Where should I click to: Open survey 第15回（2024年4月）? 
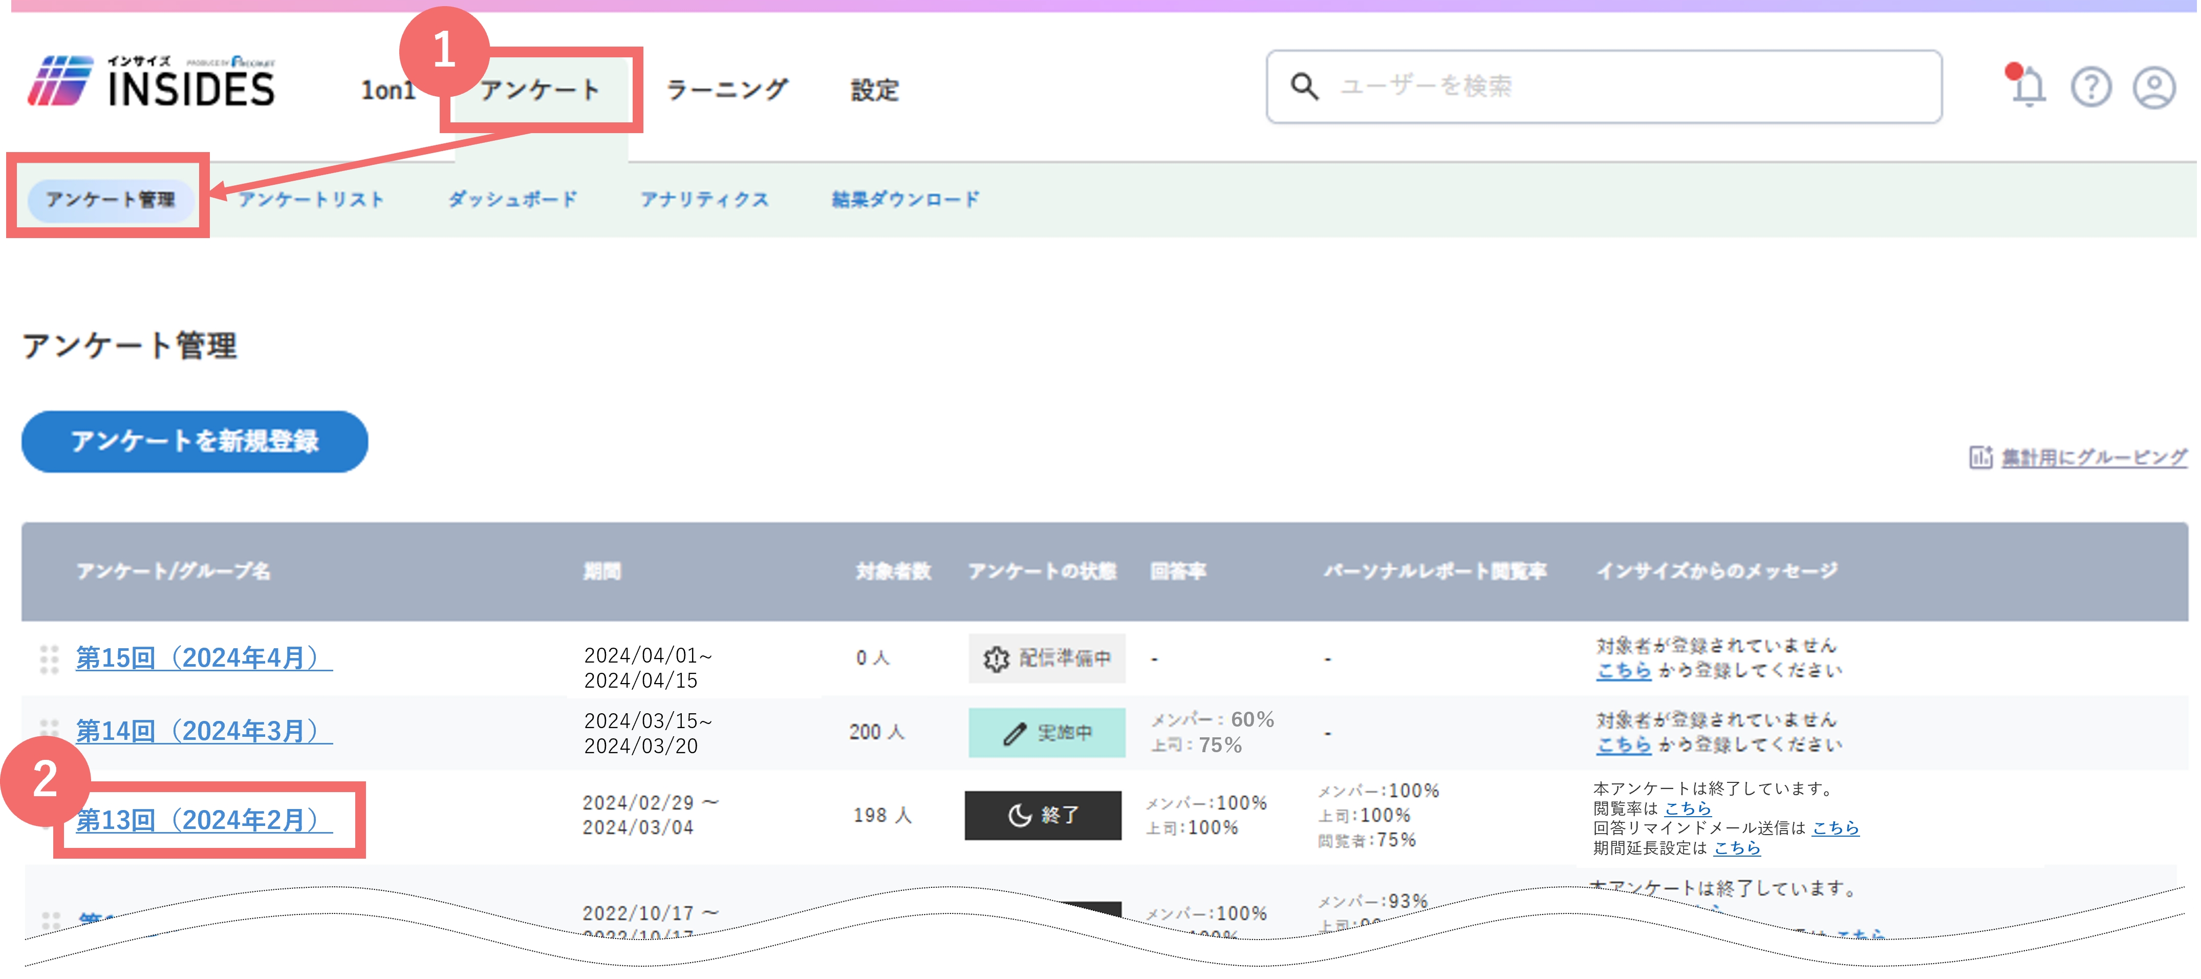pos(203,657)
